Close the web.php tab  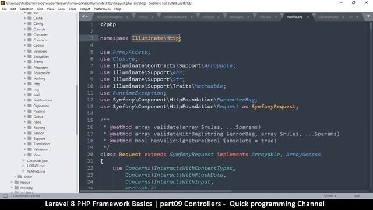coord(276,17)
